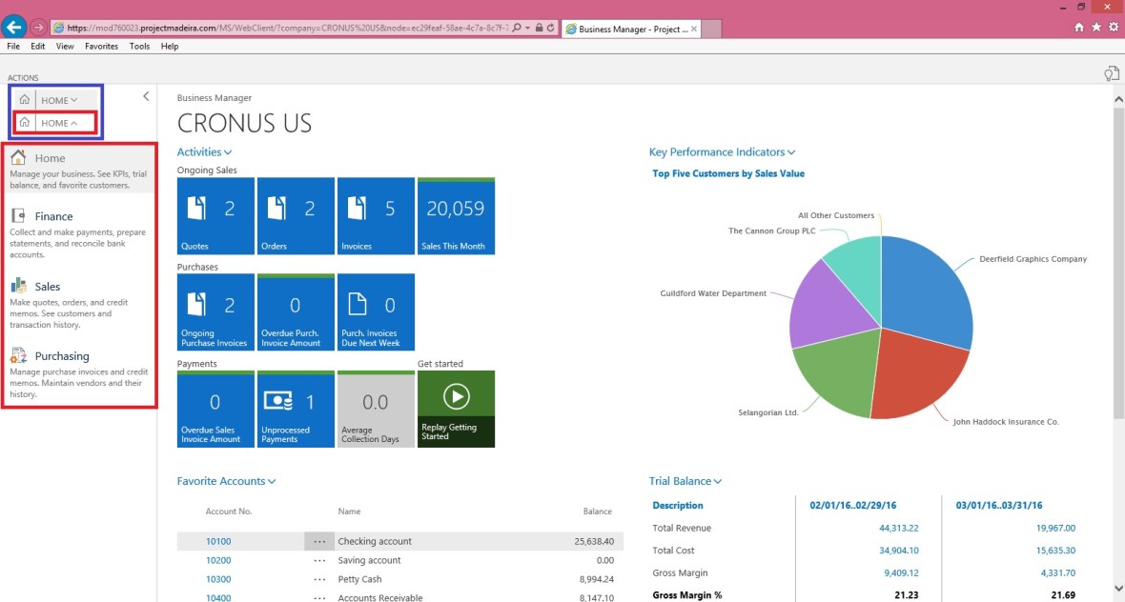The image size is (1125, 602).
Task: Open the Tools menu in the menu bar
Action: (x=139, y=46)
